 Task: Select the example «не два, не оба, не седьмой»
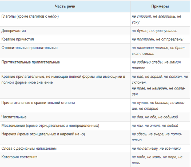coord(155,117)
